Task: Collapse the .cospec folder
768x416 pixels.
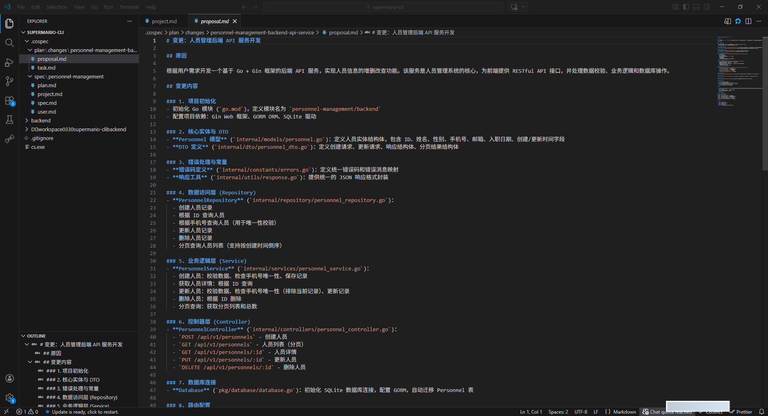Action: [x=40, y=41]
